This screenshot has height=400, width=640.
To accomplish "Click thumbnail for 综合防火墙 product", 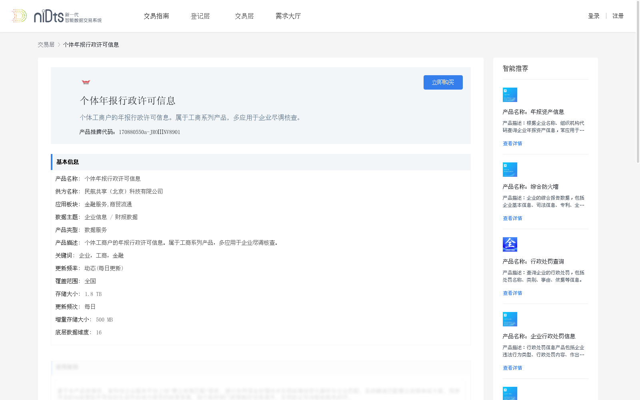I will [510, 170].
